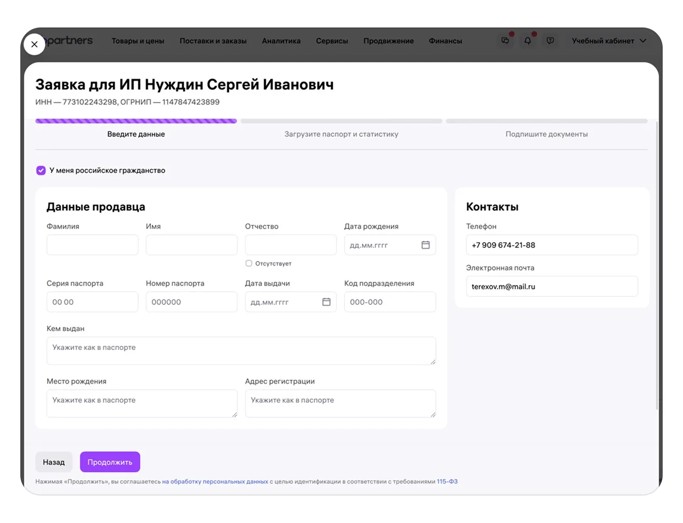
Task: Open the Аналитика menu
Action: click(281, 41)
